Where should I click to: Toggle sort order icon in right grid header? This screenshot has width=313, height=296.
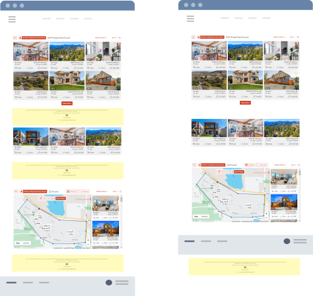298,37
